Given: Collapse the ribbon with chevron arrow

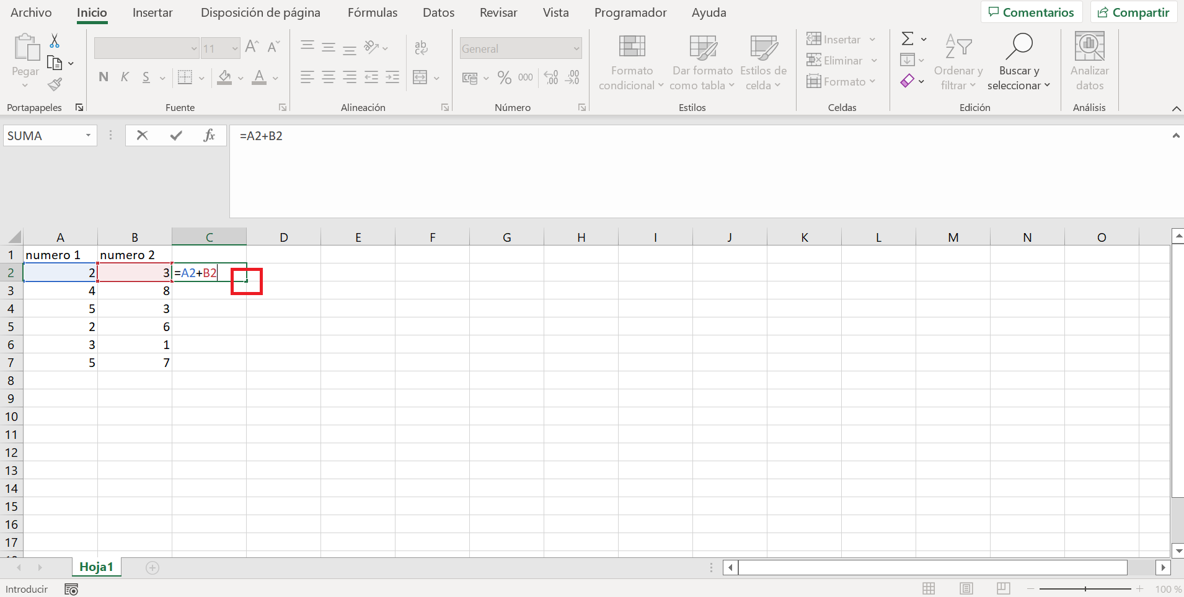Looking at the screenshot, I should (x=1176, y=108).
